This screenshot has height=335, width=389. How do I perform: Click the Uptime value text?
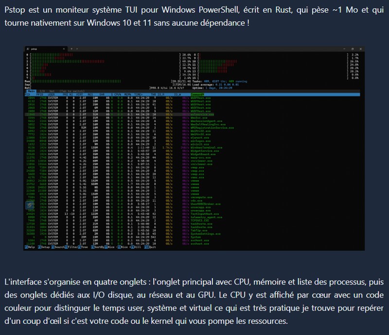pyautogui.click(x=218, y=88)
